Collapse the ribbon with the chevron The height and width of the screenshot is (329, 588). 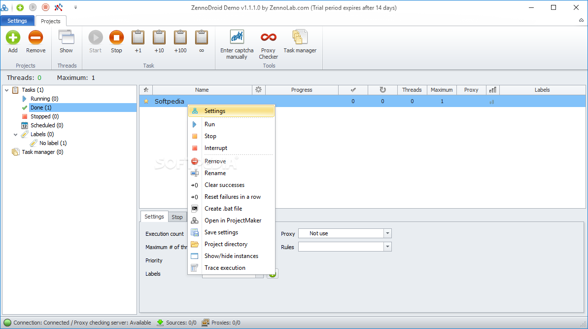pos(581,20)
